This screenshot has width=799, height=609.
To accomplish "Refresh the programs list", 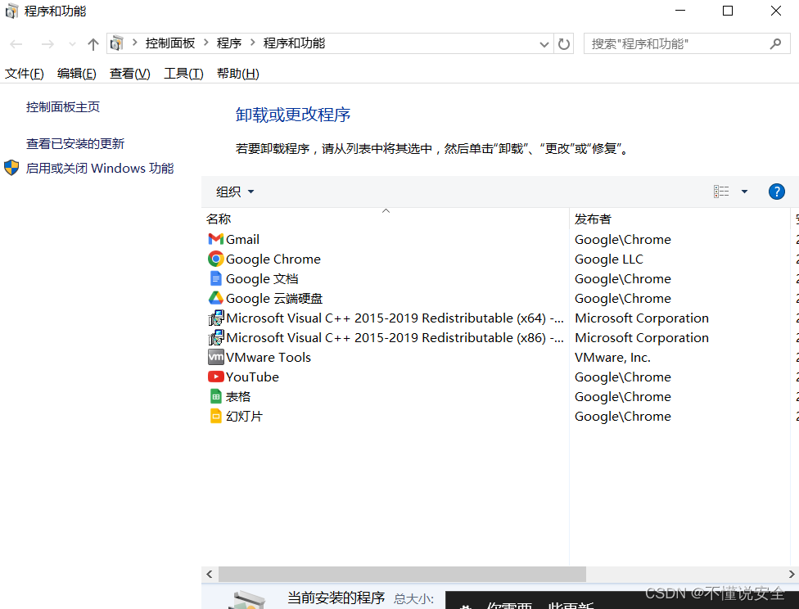I will (563, 44).
